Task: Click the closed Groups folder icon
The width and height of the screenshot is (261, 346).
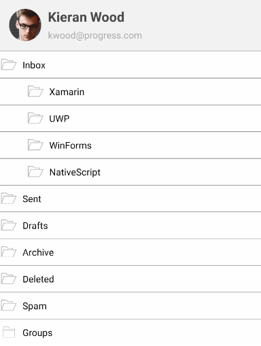Action: [x=9, y=332]
